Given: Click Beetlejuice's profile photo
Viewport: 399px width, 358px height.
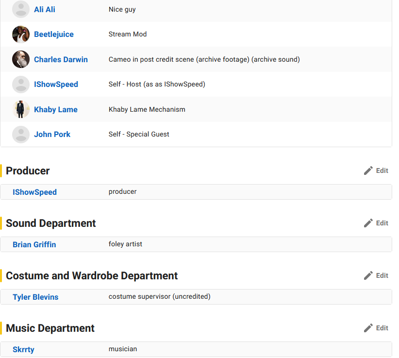Looking at the screenshot, I should point(21,34).
